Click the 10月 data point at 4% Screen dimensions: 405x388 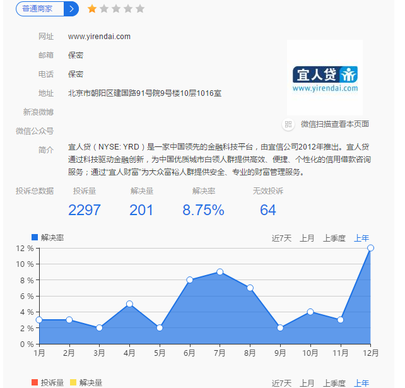click(x=310, y=312)
